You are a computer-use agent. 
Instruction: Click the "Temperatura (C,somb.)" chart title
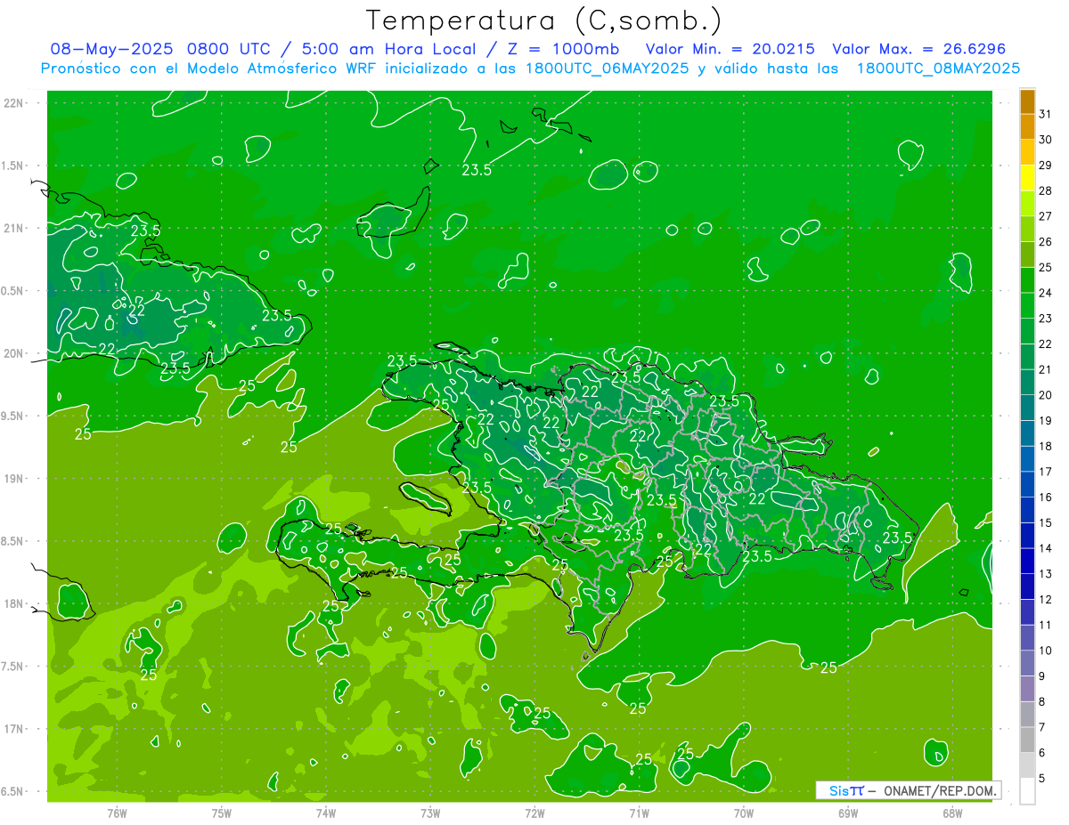543,20
